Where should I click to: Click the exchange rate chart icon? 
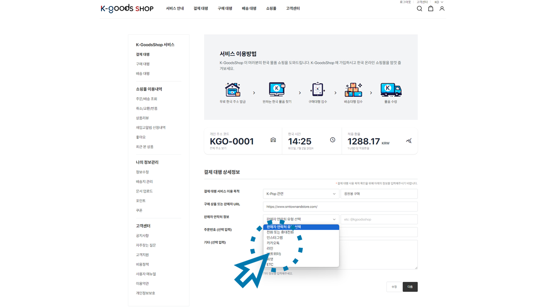[409, 141]
